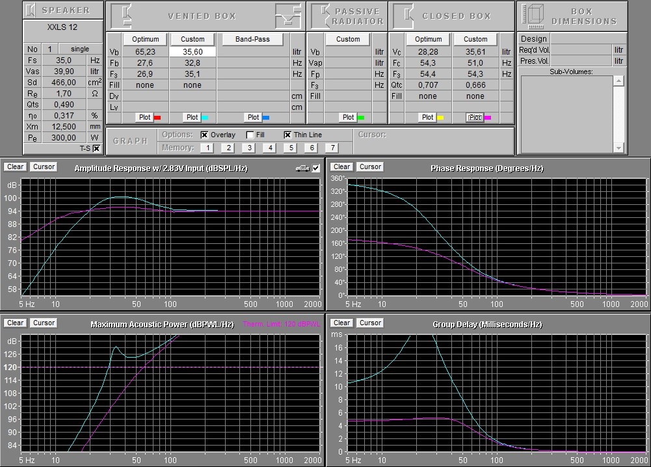Screen dimensions: 651x467
Task: Toggle the T-S checkbox in speaker panel
Action: (x=96, y=149)
